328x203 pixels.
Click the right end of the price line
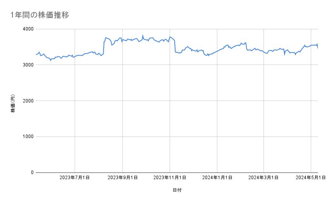pos(318,48)
